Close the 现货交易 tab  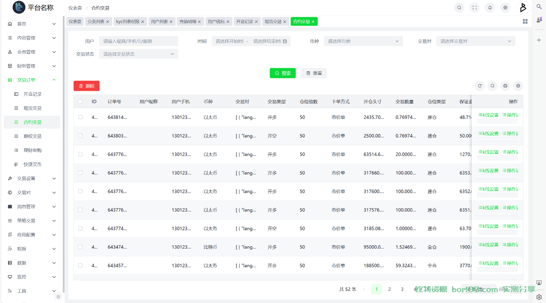[x=285, y=22]
